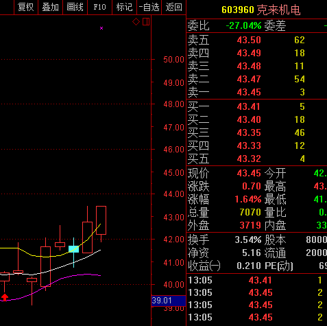327x326 pixels.
Task: Click the blue 39.01 price label
Action: tap(169, 301)
